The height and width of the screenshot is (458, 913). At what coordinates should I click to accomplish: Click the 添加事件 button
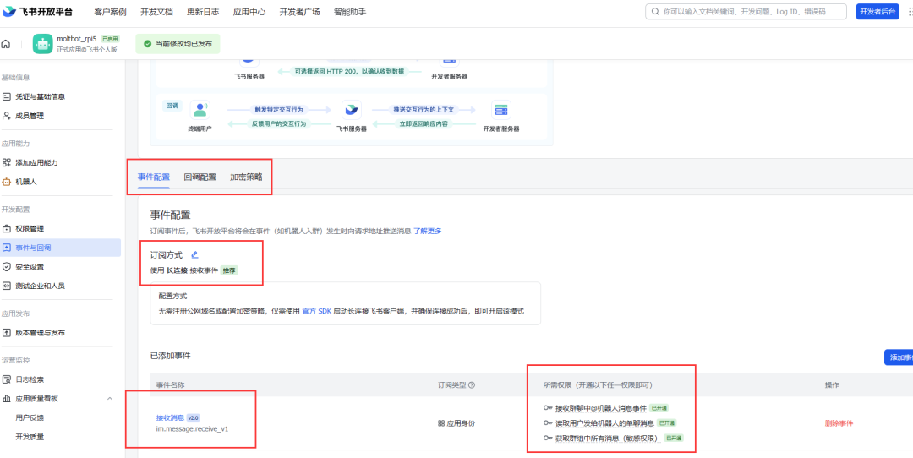coord(899,357)
